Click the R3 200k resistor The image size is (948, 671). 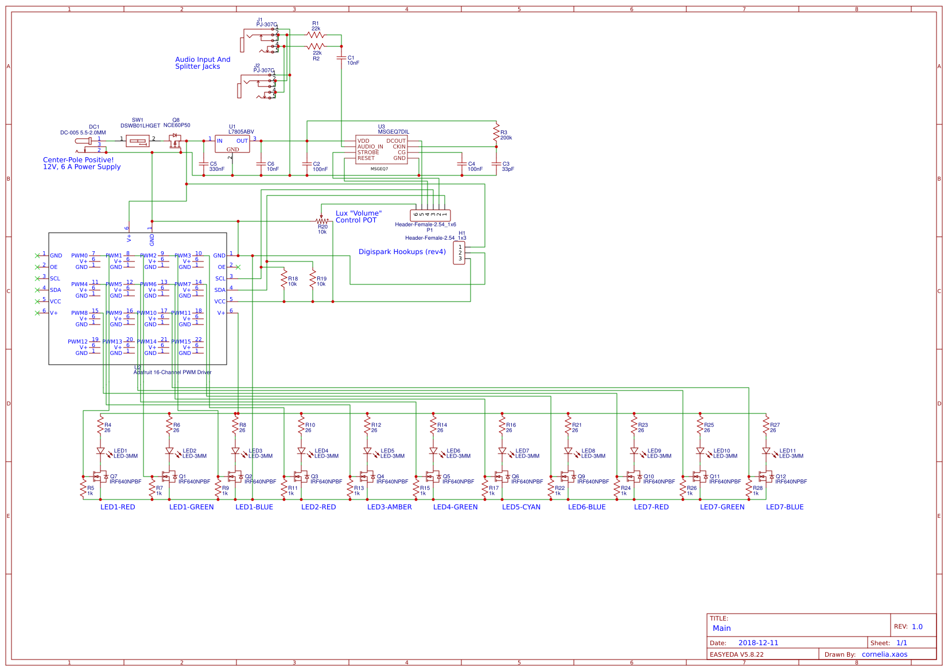496,133
